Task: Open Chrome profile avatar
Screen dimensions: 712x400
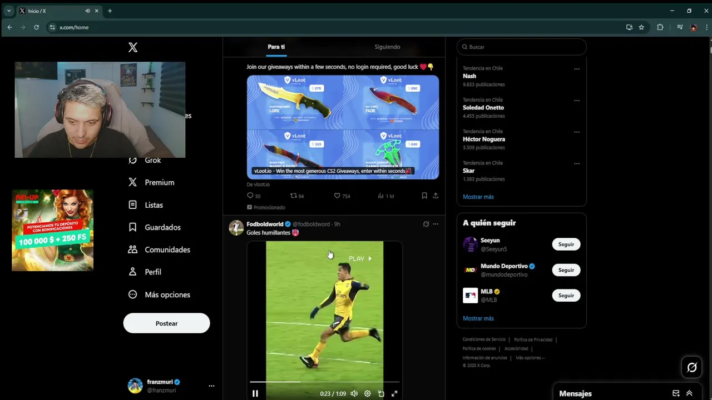Action: (x=693, y=27)
